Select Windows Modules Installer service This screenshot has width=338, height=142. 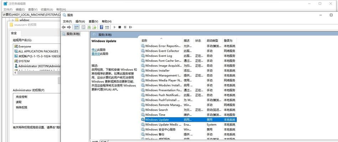188,85
